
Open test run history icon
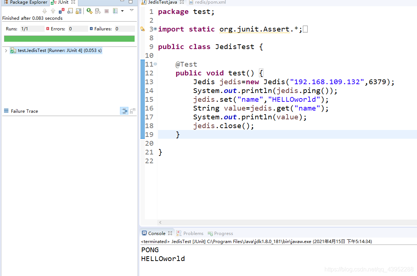click(x=115, y=11)
